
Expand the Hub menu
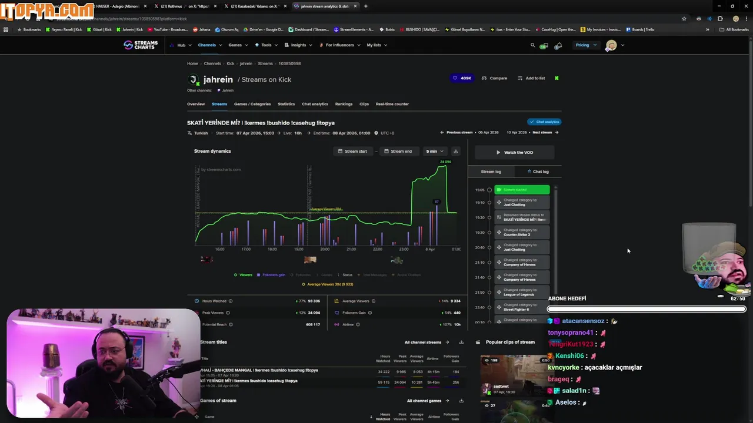[181, 45]
